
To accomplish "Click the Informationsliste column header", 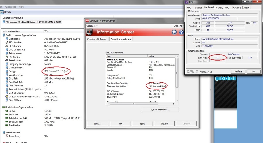I will 22,31.
